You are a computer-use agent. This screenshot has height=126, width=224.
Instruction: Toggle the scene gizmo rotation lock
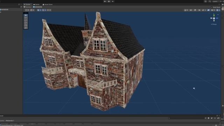(218, 15)
